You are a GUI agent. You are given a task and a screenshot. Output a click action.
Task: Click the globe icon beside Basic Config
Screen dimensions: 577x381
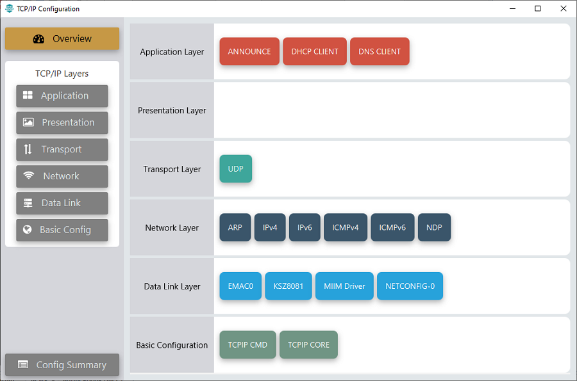tap(27, 230)
